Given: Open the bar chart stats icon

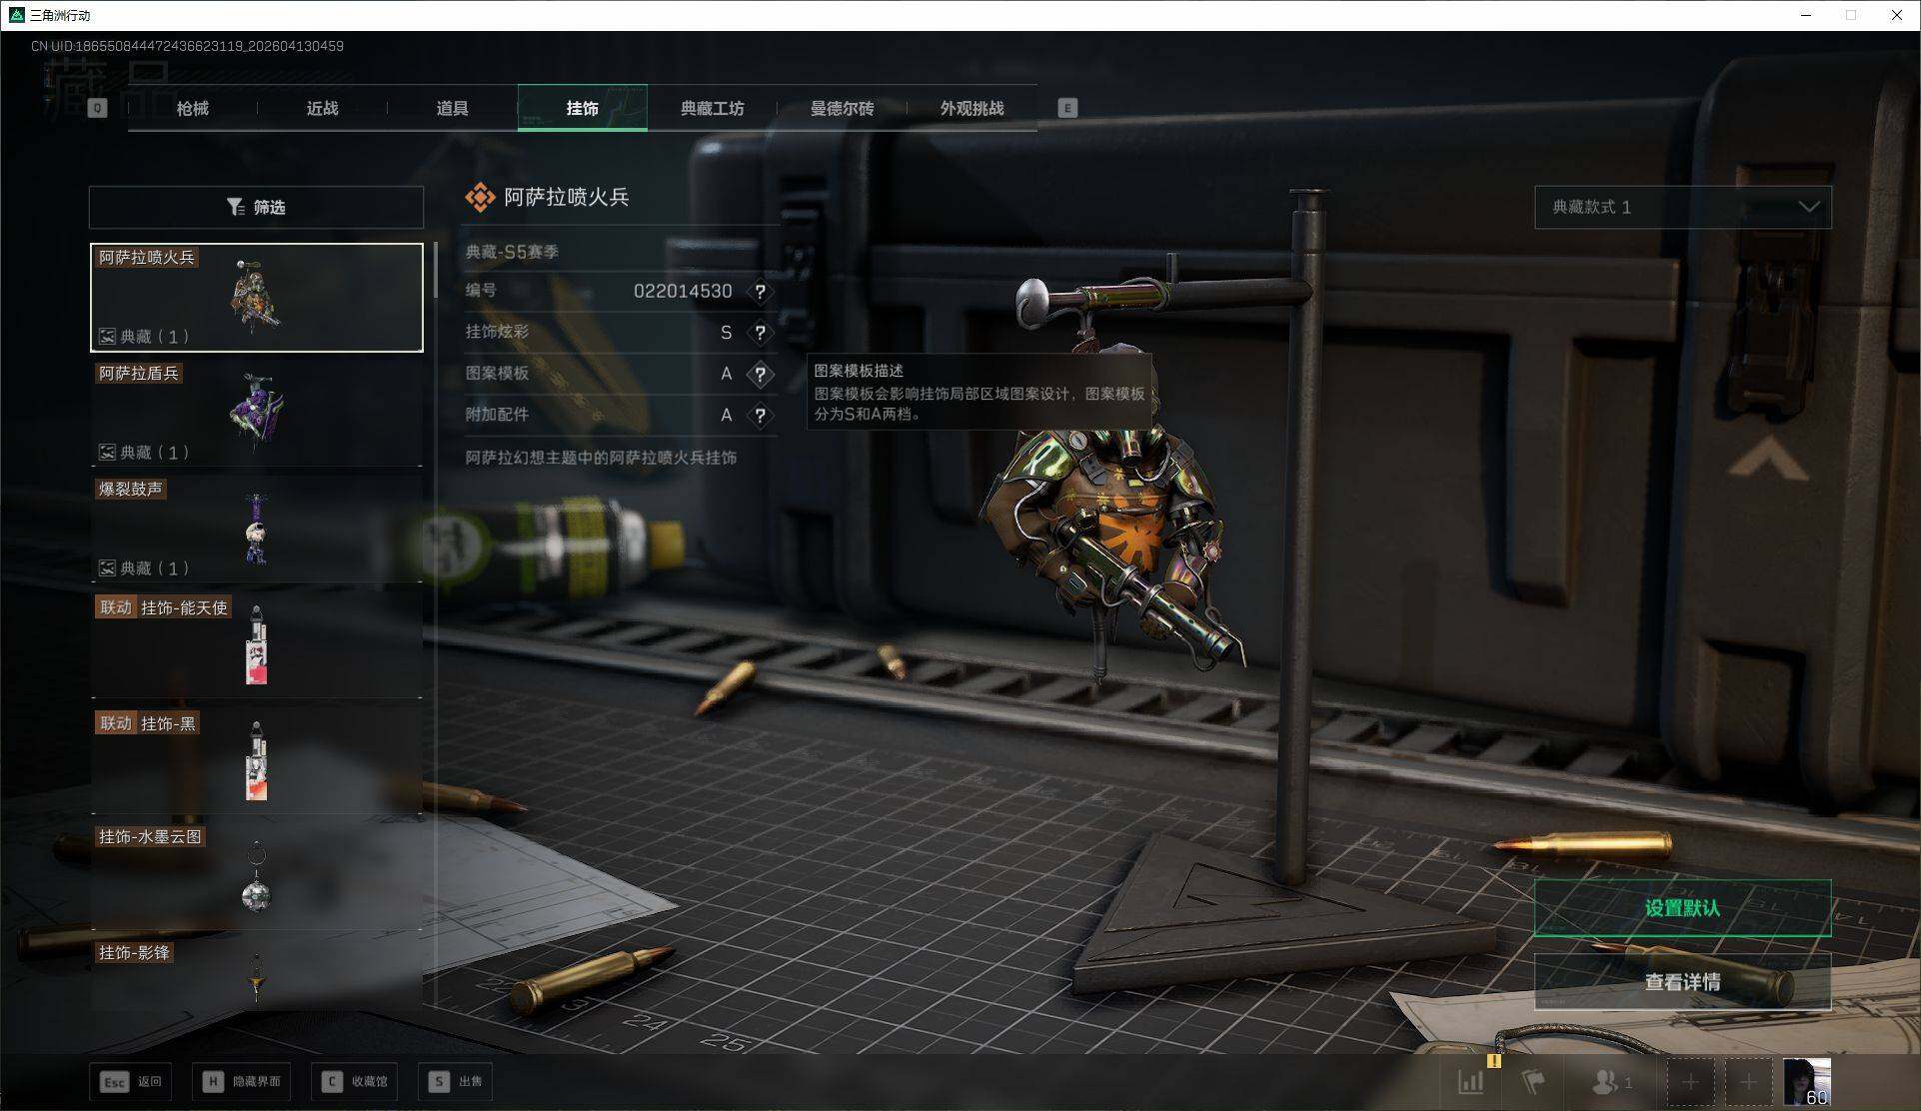Looking at the screenshot, I should tap(1470, 1081).
